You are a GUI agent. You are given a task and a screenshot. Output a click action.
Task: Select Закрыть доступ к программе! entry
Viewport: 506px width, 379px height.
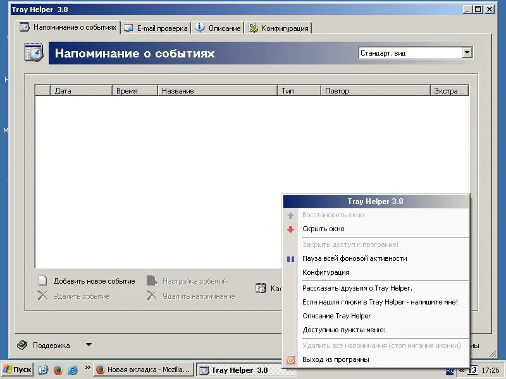pos(376,244)
